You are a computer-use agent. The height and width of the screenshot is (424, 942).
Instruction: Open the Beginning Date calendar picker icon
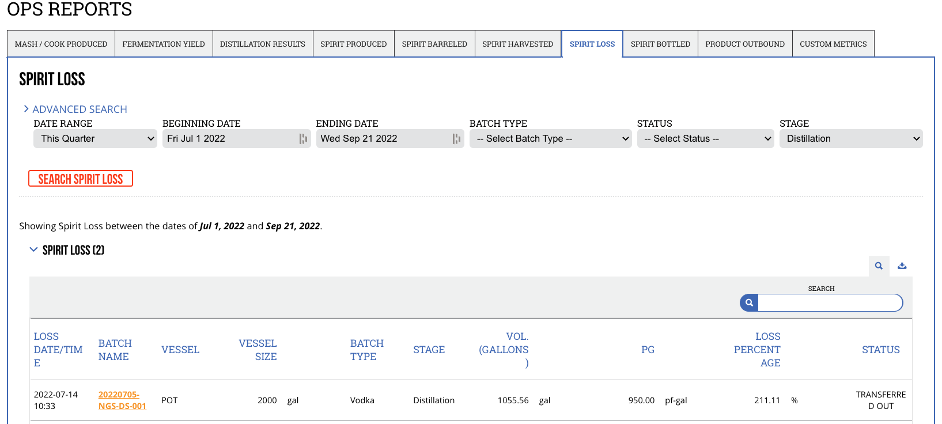click(x=303, y=139)
